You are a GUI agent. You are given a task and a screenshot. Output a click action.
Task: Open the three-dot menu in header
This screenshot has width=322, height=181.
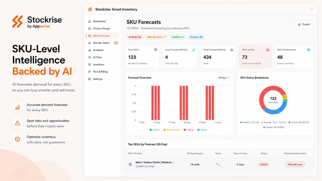pyautogui.click(x=312, y=9)
